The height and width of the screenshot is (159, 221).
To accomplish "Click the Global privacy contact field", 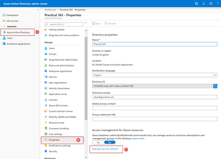I will [x=155, y=108].
